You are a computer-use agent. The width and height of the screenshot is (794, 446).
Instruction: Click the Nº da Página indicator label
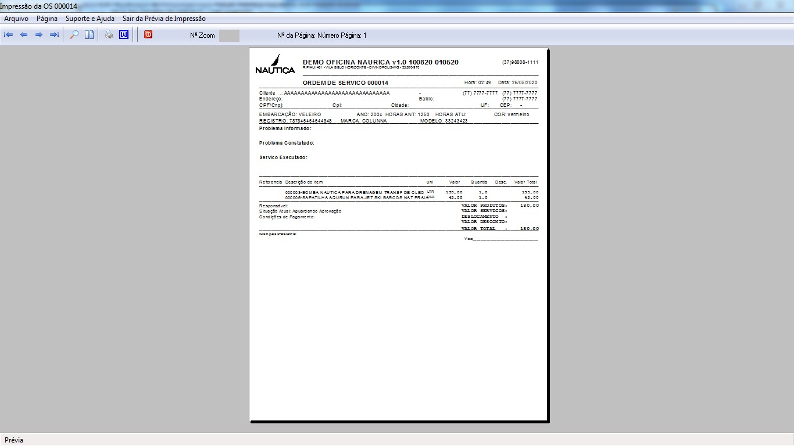click(321, 35)
